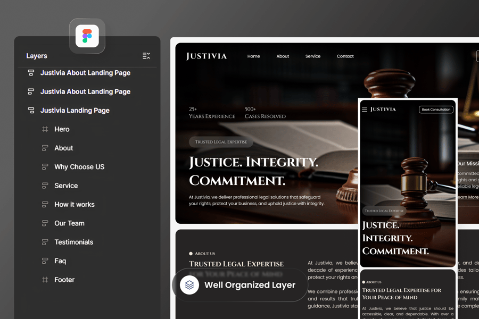This screenshot has width=479, height=319.
Task: Open the Home nav menu item
Action: pyautogui.click(x=253, y=56)
